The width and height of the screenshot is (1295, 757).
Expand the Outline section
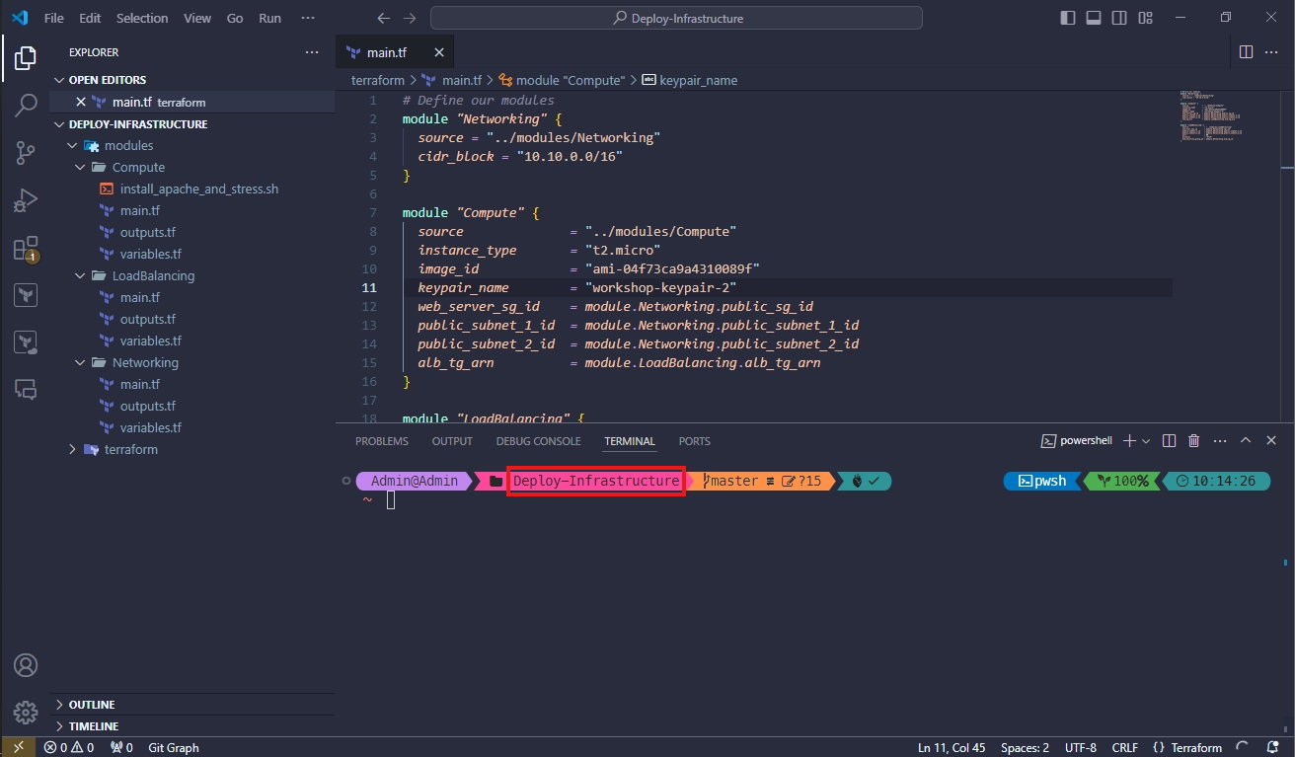192,705
